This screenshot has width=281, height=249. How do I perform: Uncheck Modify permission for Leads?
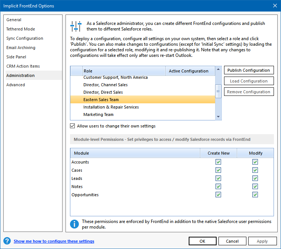(x=255, y=178)
